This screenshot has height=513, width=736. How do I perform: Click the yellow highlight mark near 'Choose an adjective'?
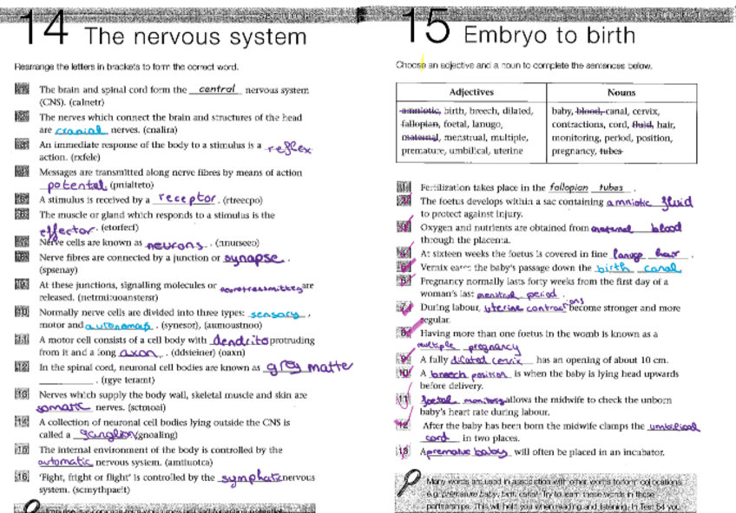pos(423,61)
